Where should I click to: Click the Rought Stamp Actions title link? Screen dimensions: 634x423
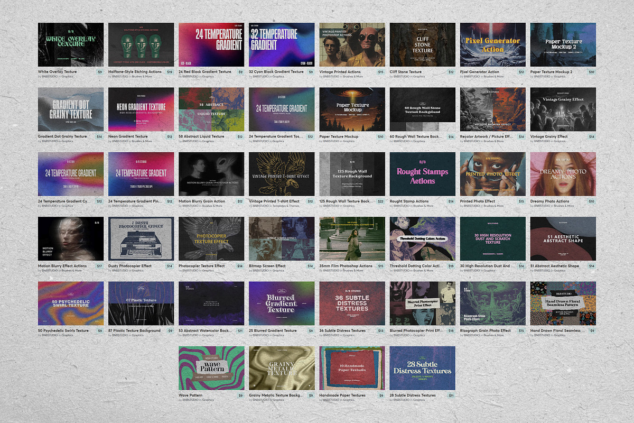click(409, 201)
